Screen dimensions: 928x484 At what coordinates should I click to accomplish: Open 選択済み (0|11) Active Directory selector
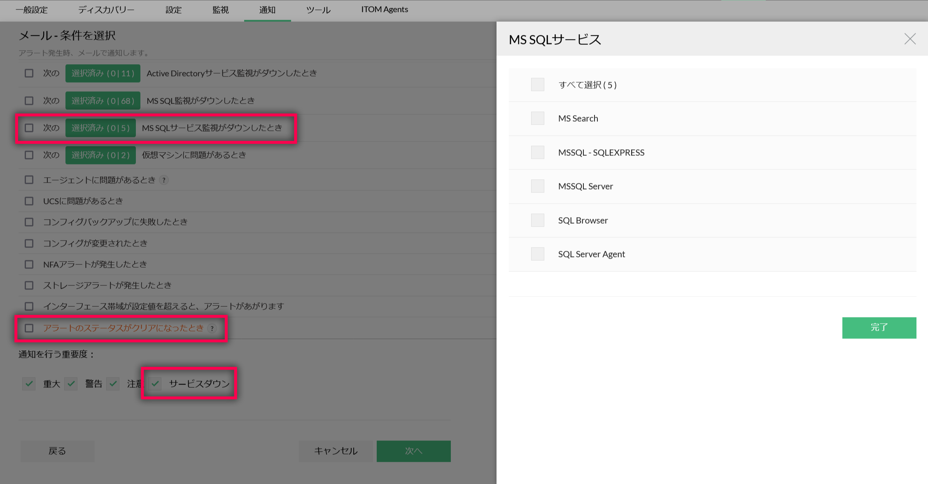click(x=103, y=73)
